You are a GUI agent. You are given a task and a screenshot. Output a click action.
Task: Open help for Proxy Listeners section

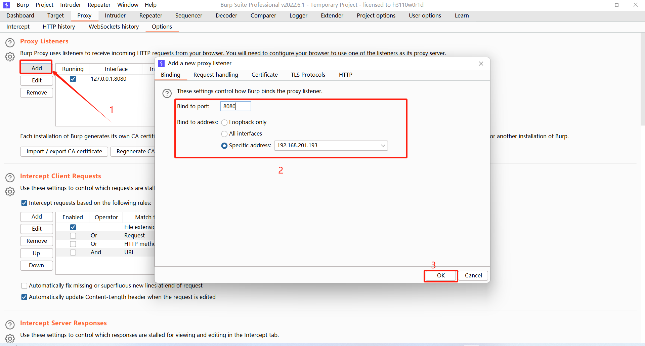click(10, 43)
